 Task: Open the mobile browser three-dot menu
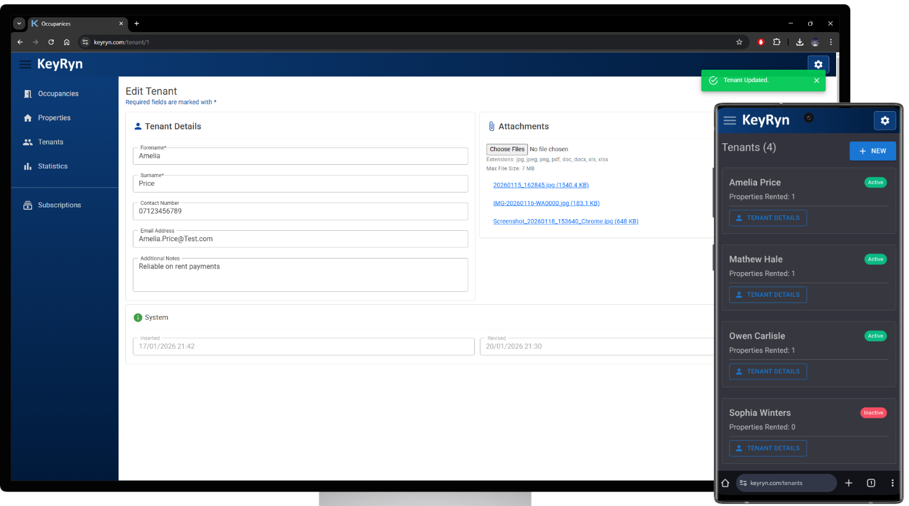pyautogui.click(x=892, y=483)
